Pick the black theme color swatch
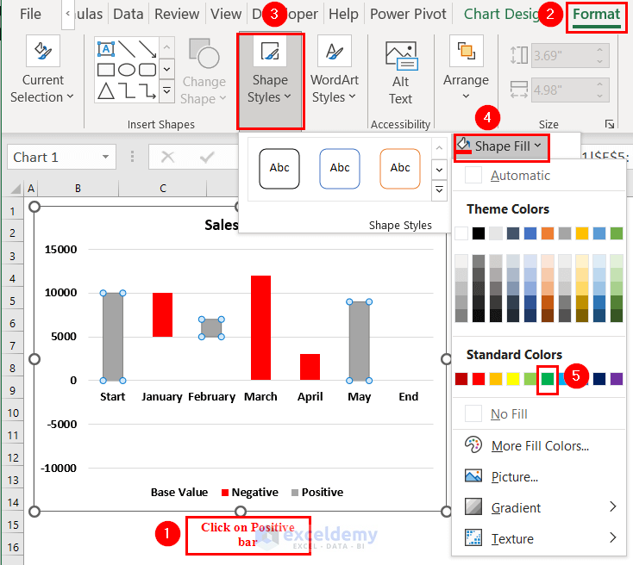Image resolution: width=633 pixels, height=565 pixels. click(479, 233)
